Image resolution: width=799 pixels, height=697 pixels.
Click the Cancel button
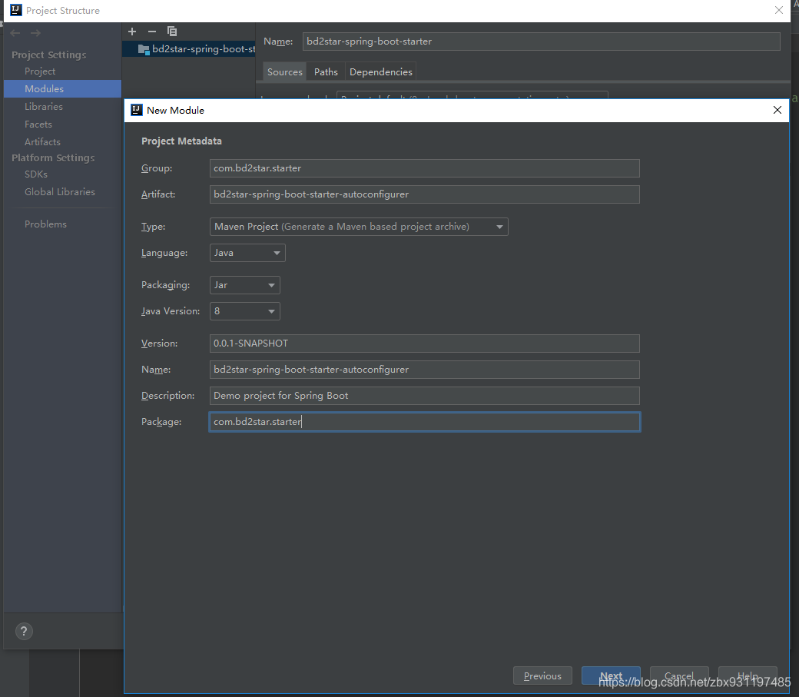tap(679, 675)
